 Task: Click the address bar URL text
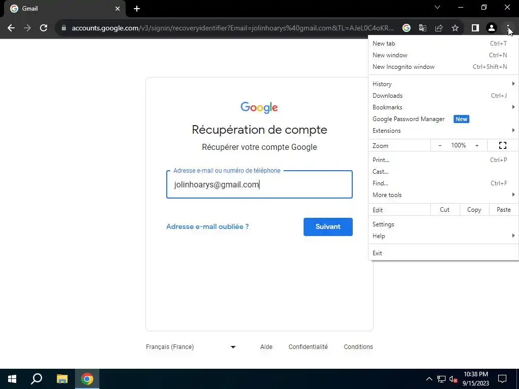232,28
